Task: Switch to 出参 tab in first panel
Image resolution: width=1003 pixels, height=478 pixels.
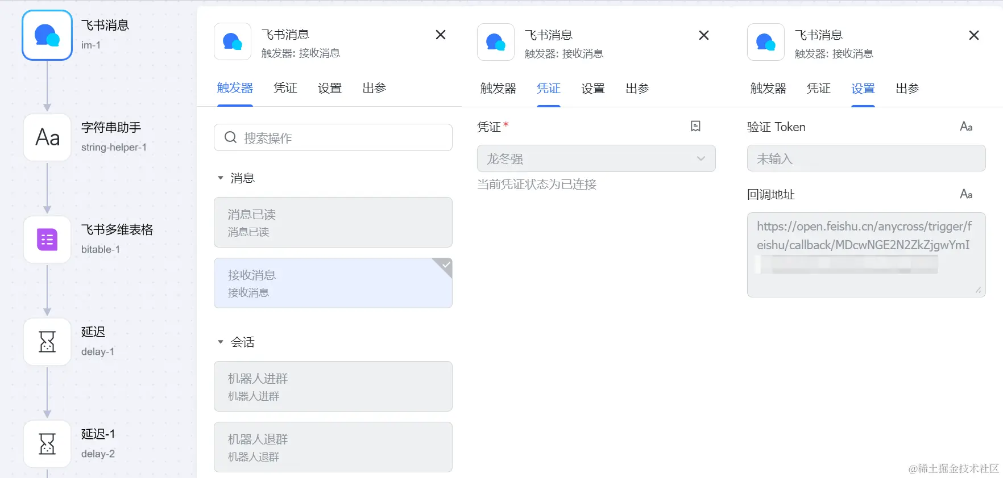Action: (374, 88)
